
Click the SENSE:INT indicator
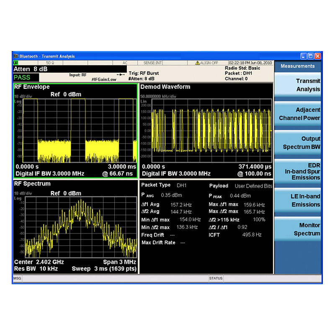152,63
